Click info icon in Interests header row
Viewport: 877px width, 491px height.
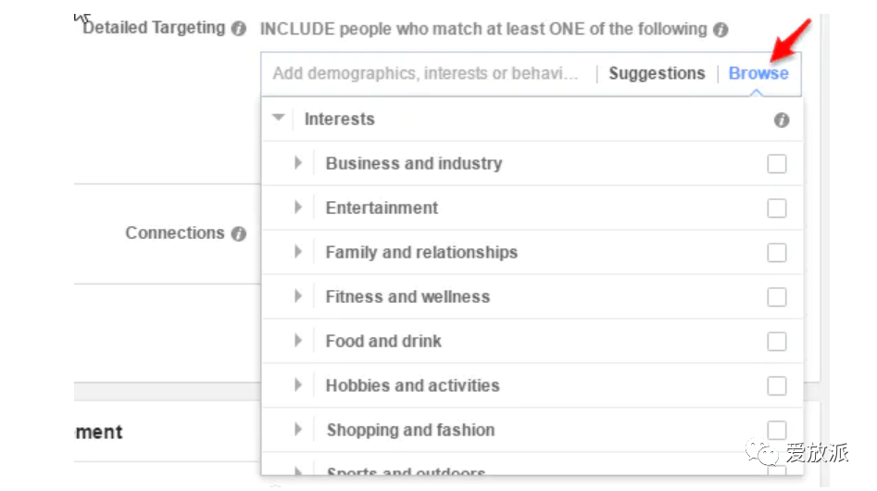(x=782, y=120)
